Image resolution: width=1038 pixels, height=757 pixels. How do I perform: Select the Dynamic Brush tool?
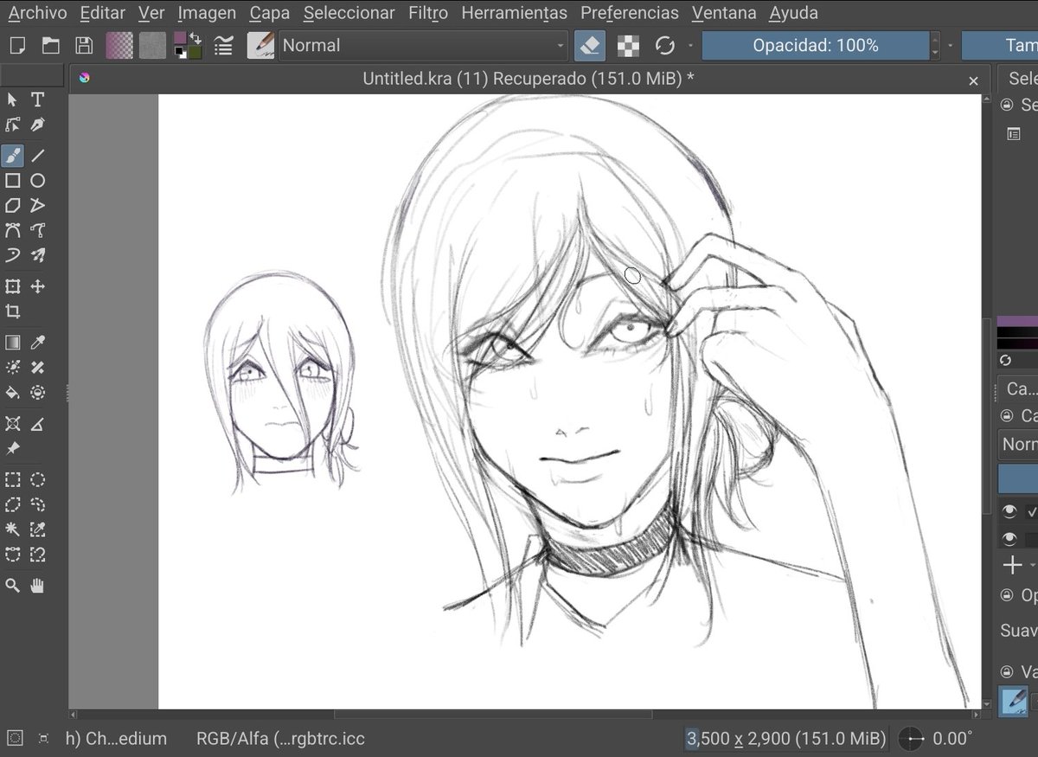click(x=13, y=256)
